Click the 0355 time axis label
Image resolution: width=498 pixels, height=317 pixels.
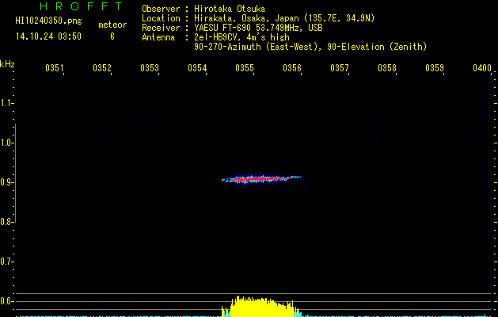(244, 67)
